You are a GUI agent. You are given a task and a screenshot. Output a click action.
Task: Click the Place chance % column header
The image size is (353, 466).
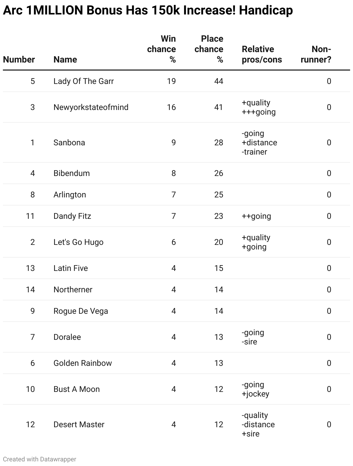tap(209, 49)
